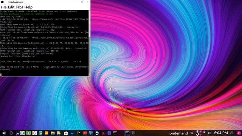
Task: Open the volume speaker tray icon
Action: tap(209, 133)
